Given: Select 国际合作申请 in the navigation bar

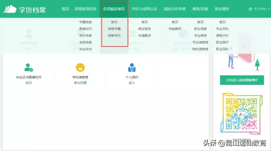Looking at the screenshot, I should (174, 8).
